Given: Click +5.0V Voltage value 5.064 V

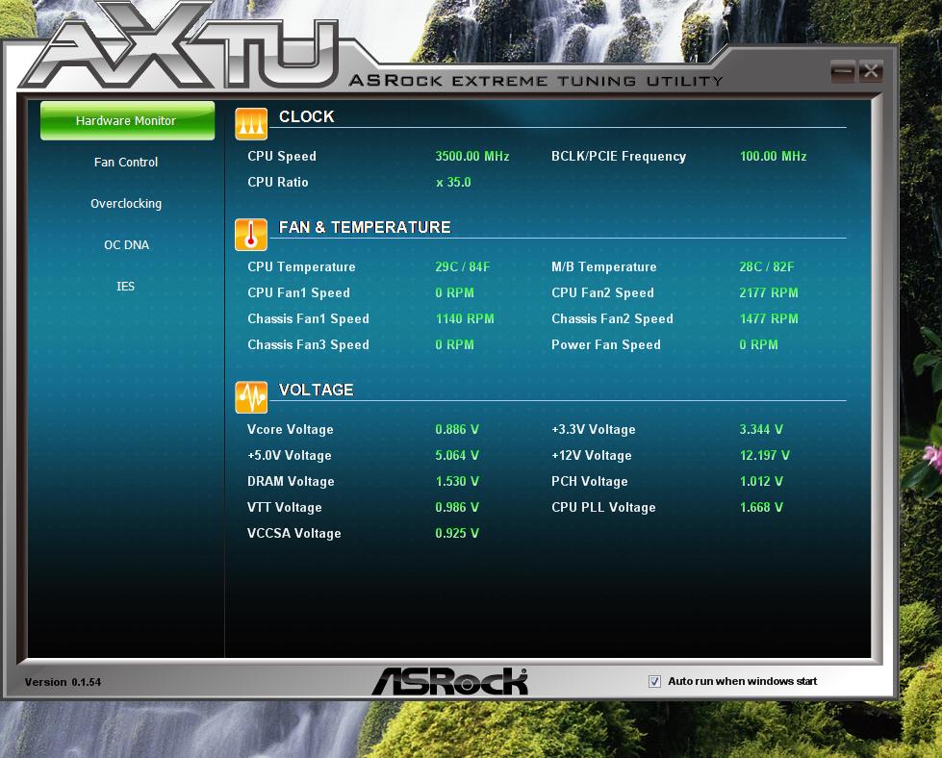Looking at the screenshot, I should pos(457,455).
